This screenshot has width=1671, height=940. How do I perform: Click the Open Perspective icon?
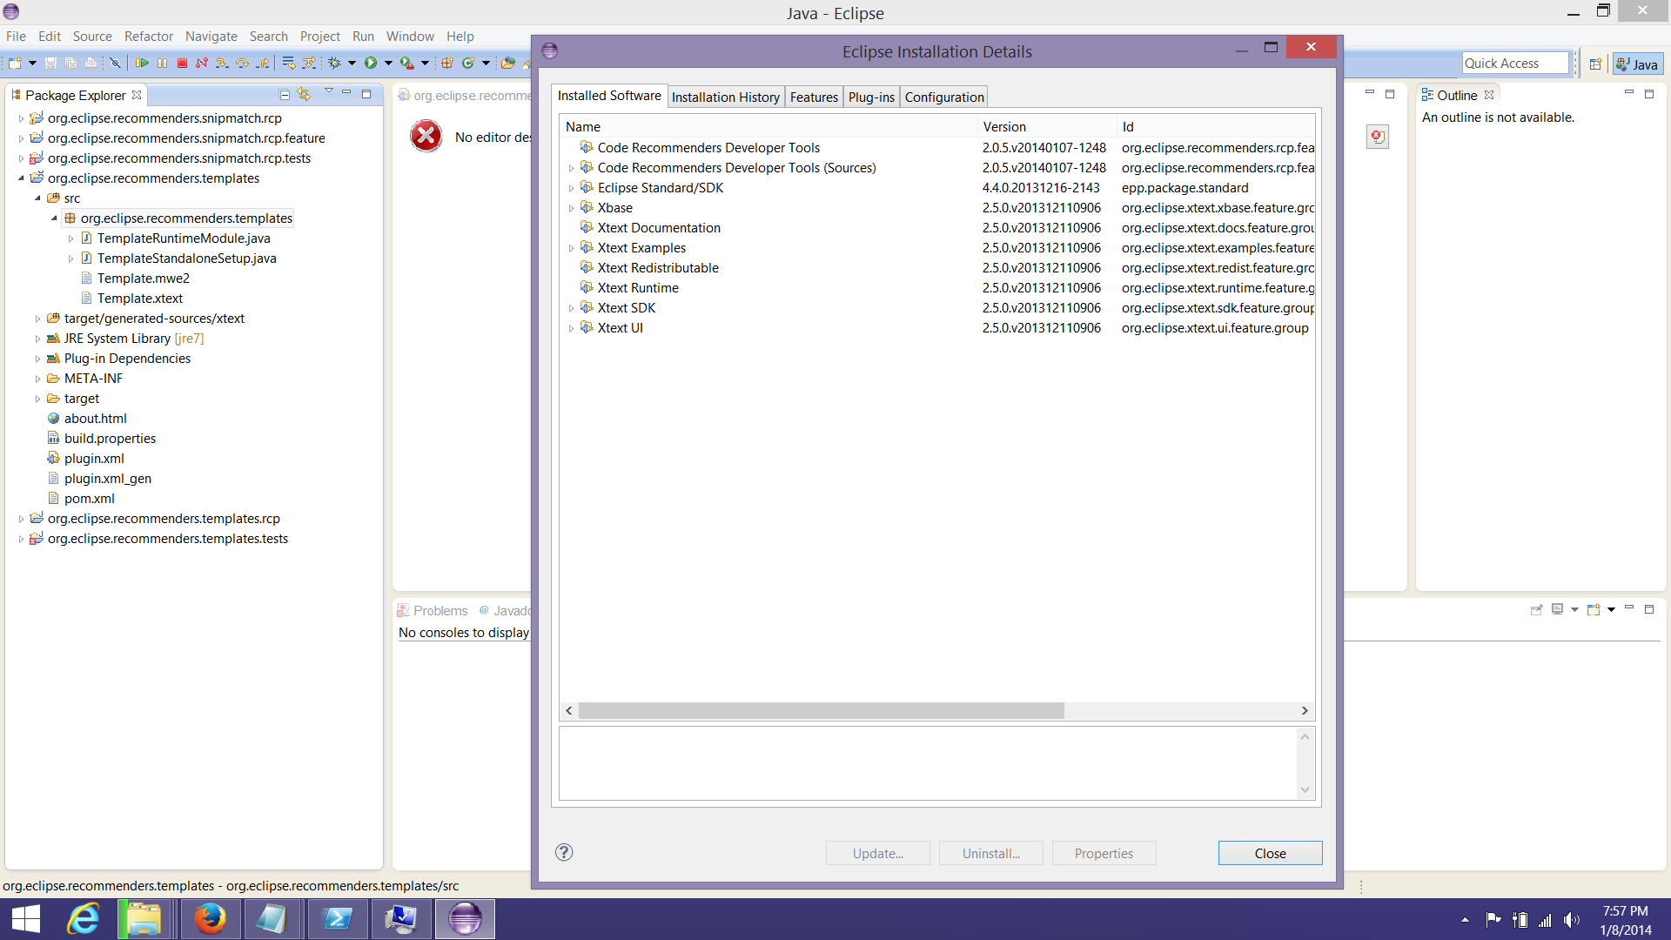[1595, 64]
